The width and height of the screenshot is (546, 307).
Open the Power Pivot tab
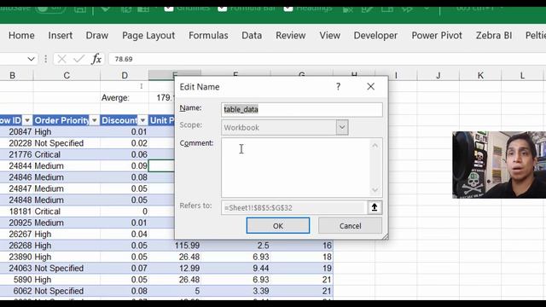[x=437, y=35]
